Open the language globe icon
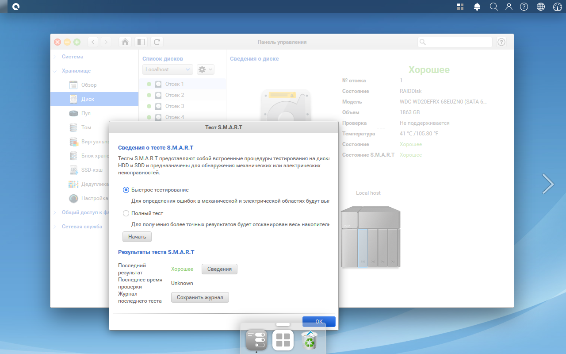Image resolution: width=566 pixels, height=354 pixels. coord(540,7)
